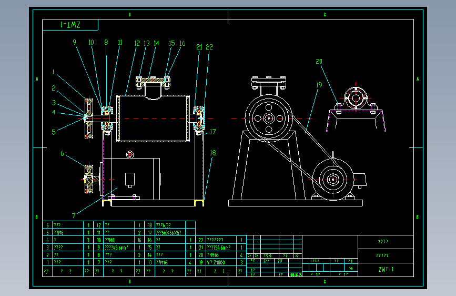Viewport: 456px width, 296px height.
Task: Click callout number 8 above the front view
Action: (x=106, y=42)
